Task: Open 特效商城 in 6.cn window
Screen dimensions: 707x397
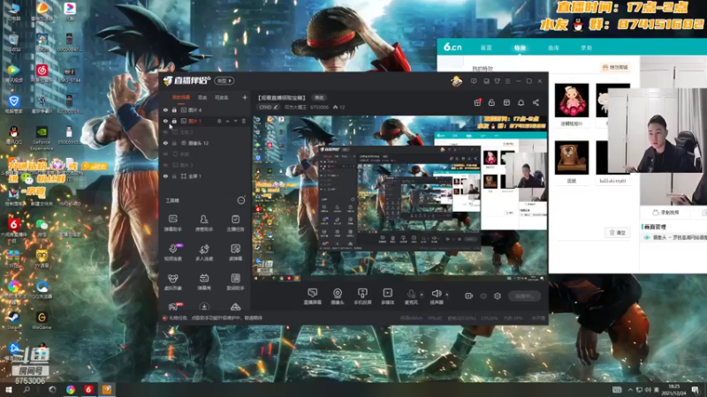Action: tap(615, 68)
